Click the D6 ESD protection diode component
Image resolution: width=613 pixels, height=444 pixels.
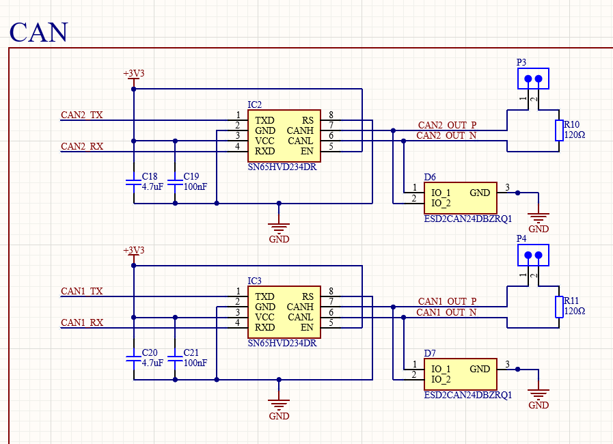point(459,198)
